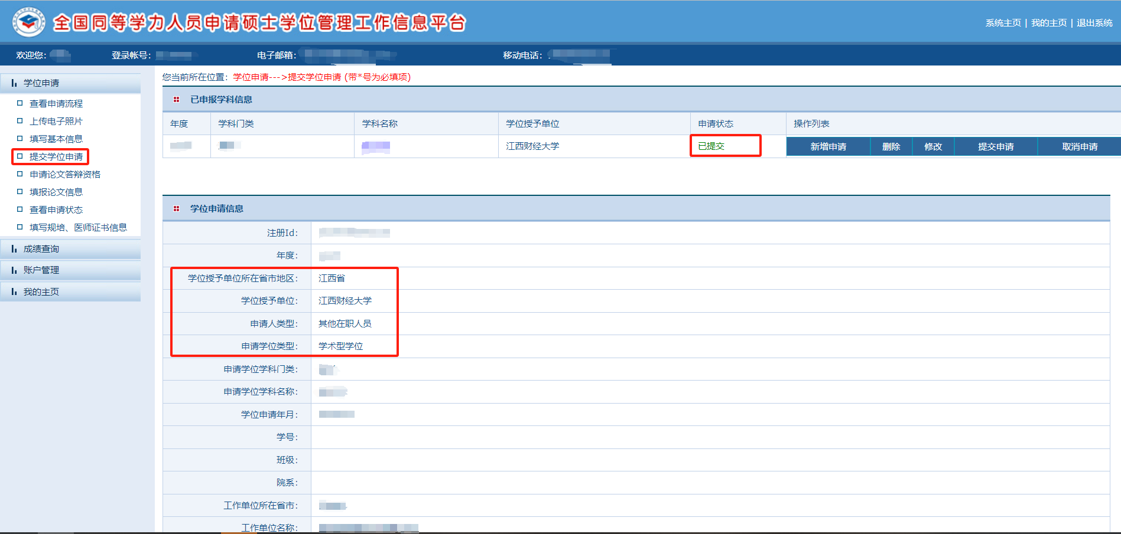Expand the 成绩查询 sidebar section
Viewport: 1121px width, 534px height.
pyautogui.click(x=41, y=249)
